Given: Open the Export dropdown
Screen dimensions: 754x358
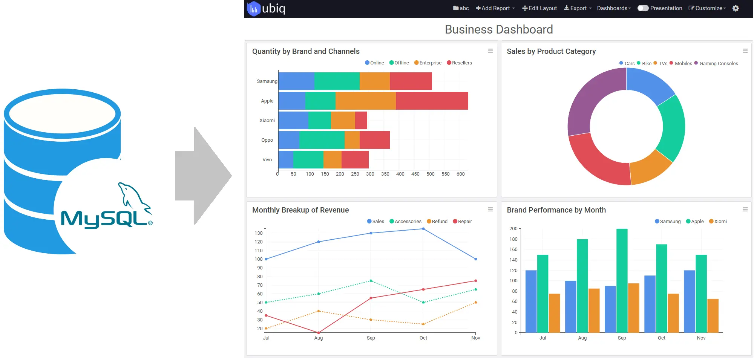Looking at the screenshot, I should [x=578, y=8].
